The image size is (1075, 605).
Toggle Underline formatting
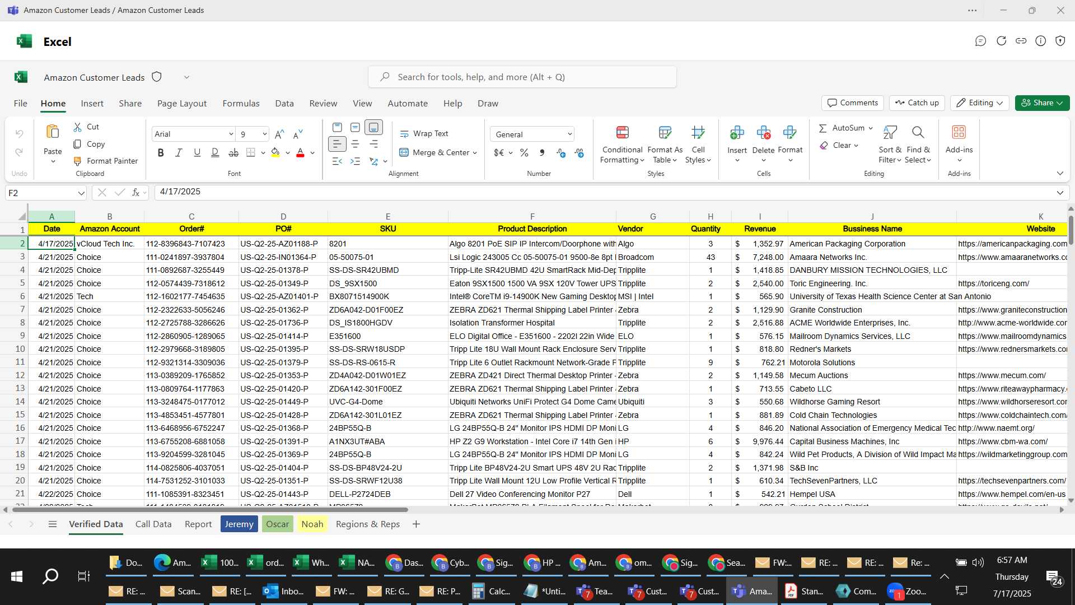197,152
